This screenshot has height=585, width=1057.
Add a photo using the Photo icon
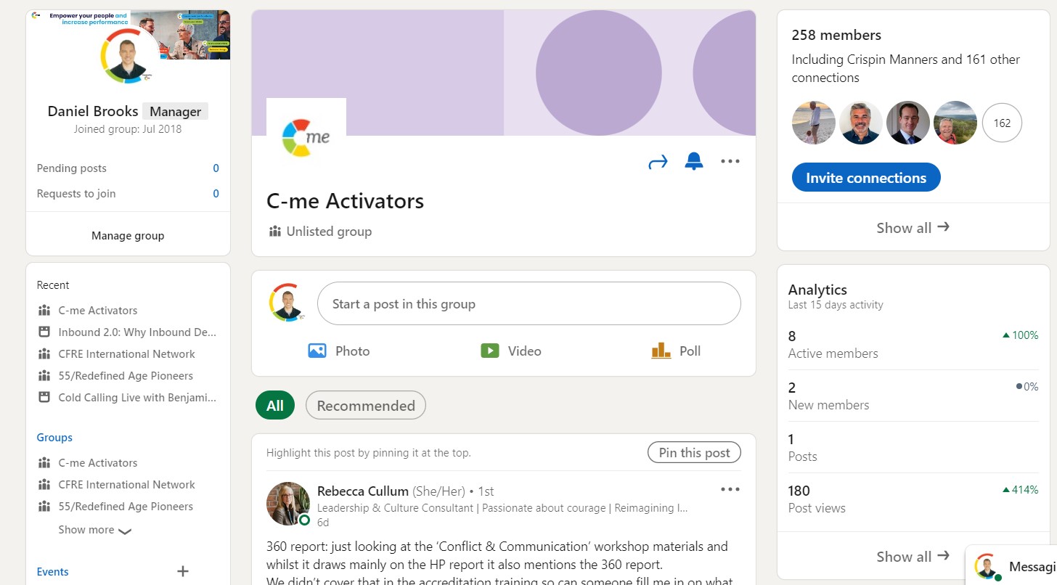317,351
